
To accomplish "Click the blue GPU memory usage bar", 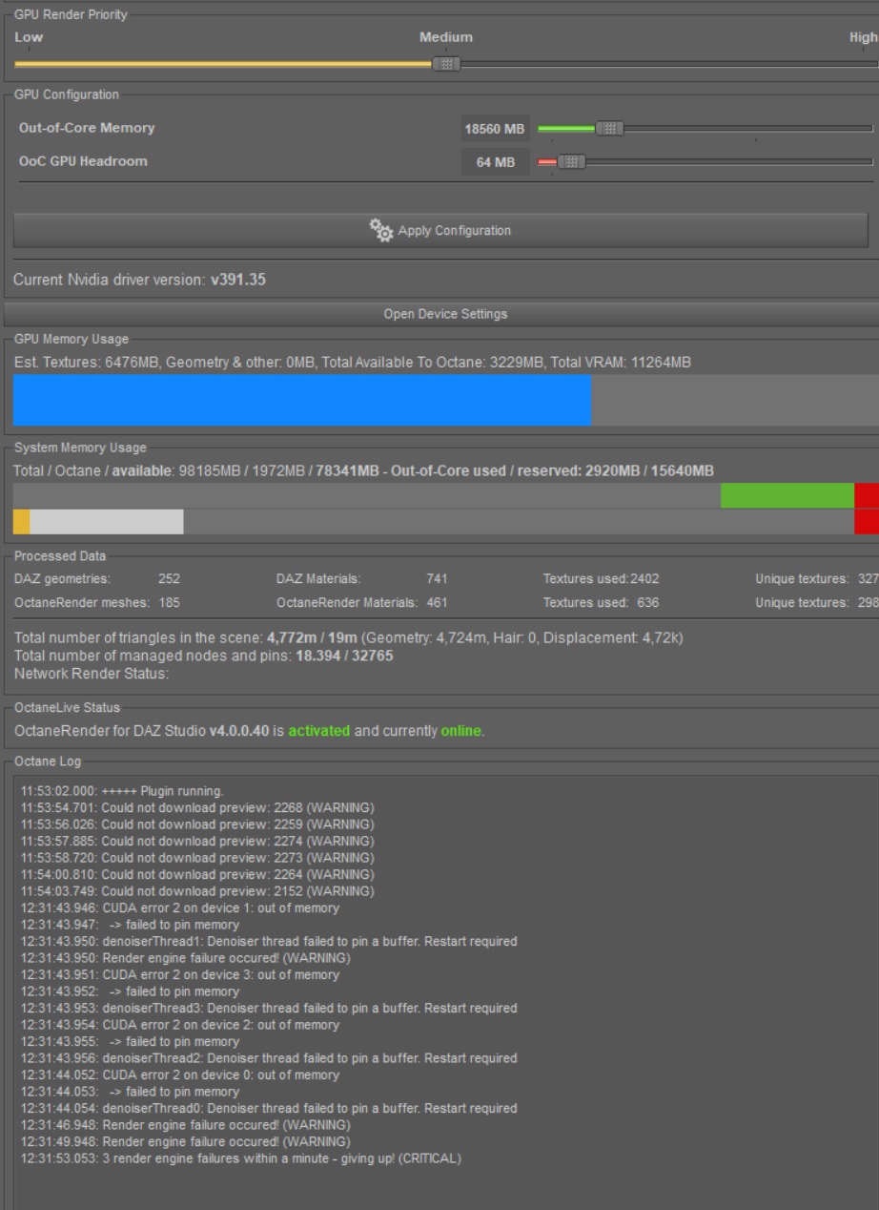I will 302,400.
